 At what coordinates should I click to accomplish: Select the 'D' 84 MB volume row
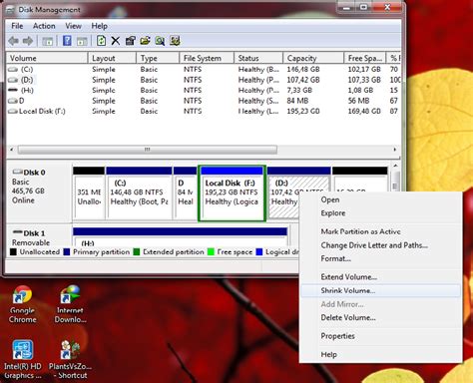(204, 101)
